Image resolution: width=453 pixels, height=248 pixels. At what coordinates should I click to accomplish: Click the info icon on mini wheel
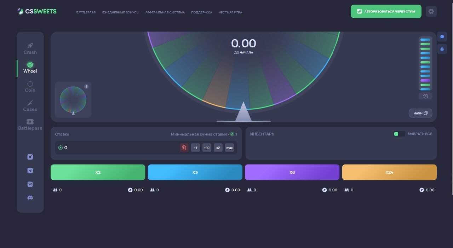(x=86, y=87)
